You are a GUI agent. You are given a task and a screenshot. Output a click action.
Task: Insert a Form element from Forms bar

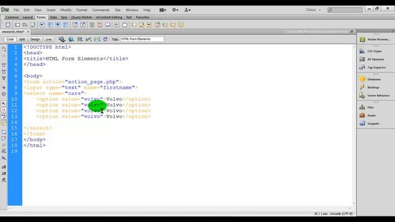[x=8, y=25]
